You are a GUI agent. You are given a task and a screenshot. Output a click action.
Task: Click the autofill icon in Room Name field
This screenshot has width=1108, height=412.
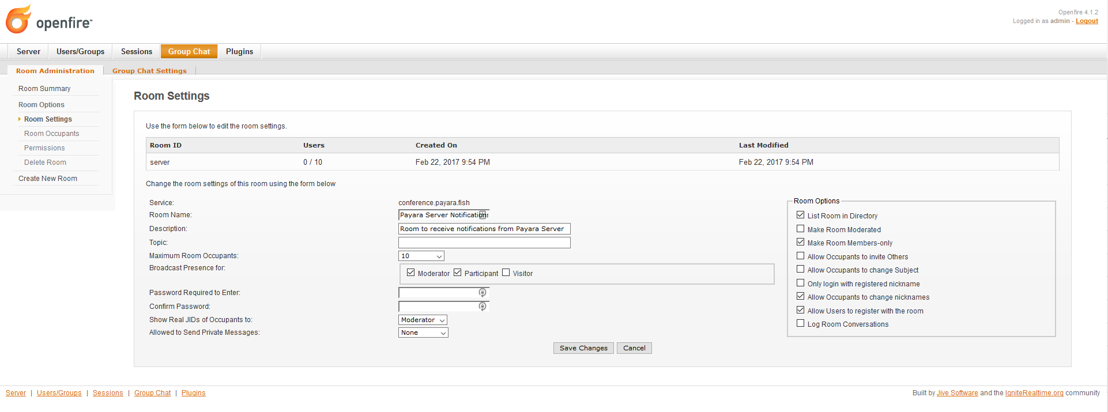pos(483,215)
